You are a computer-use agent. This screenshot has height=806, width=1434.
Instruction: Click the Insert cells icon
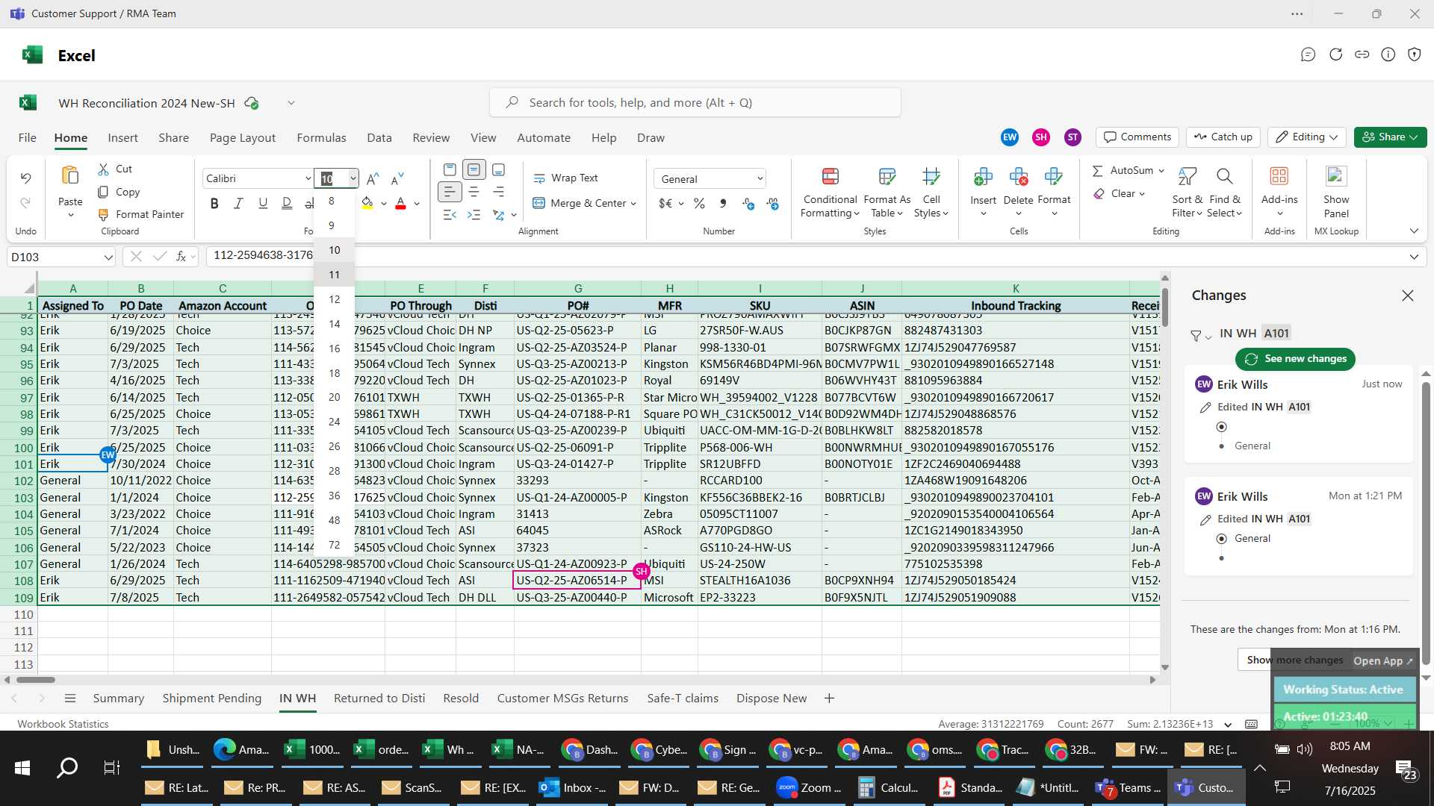(983, 177)
